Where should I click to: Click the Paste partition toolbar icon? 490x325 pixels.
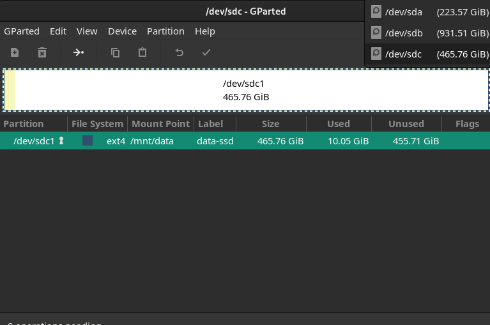[142, 52]
